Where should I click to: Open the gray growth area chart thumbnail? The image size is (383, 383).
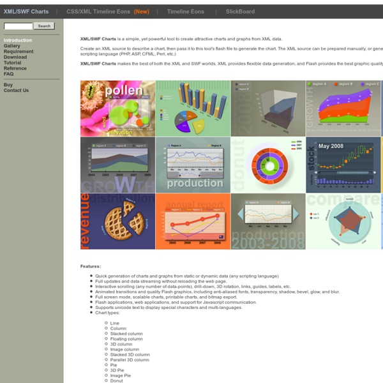click(x=117, y=165)
